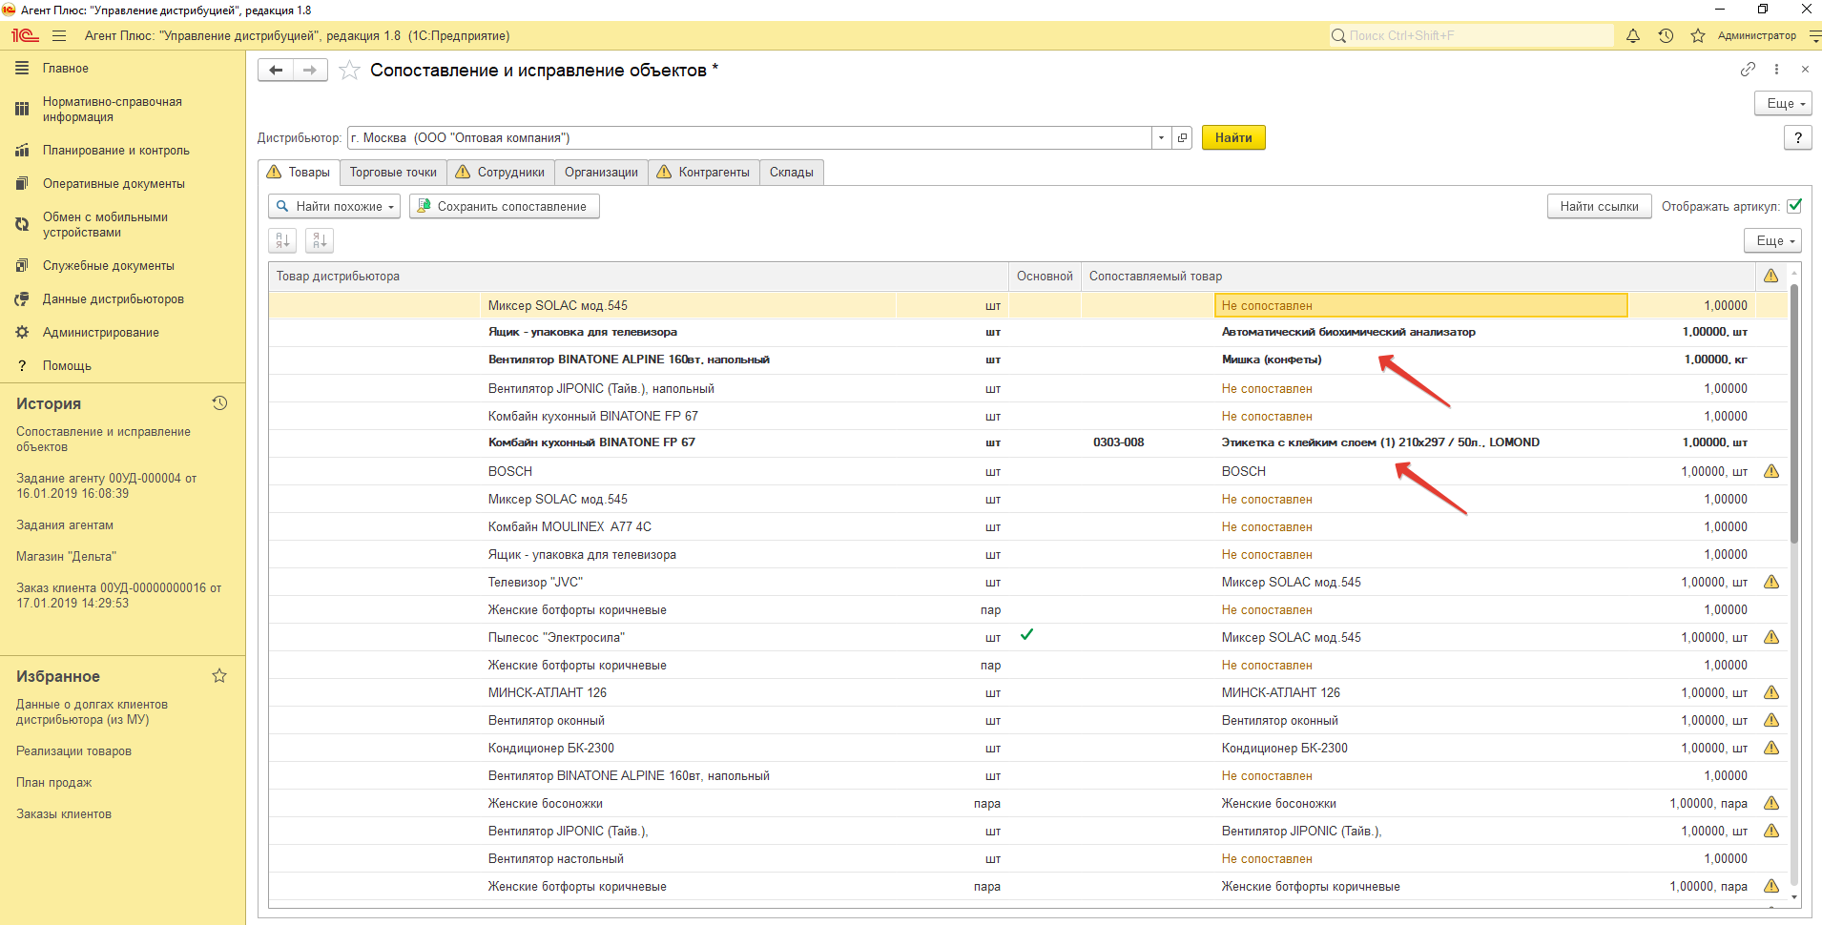Screen dimensions: 1822x925
Task: Click Сохранить сопоставление button
Action: (x=504, y=206)
